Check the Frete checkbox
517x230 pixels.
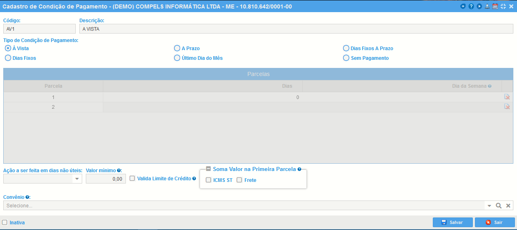click(x=239, y=180)
